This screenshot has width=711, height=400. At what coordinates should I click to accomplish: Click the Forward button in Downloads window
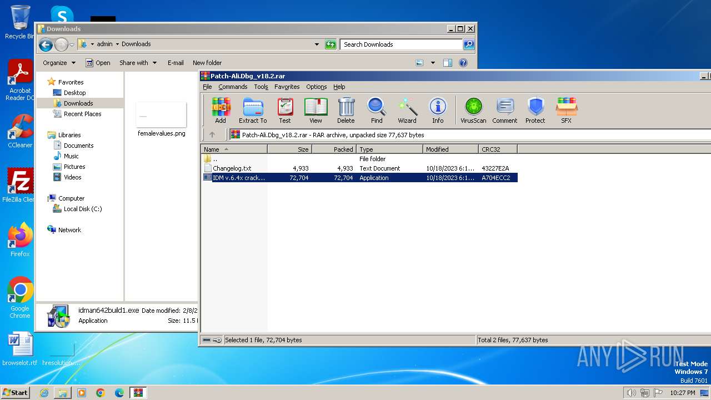click(x=61, y=44)
